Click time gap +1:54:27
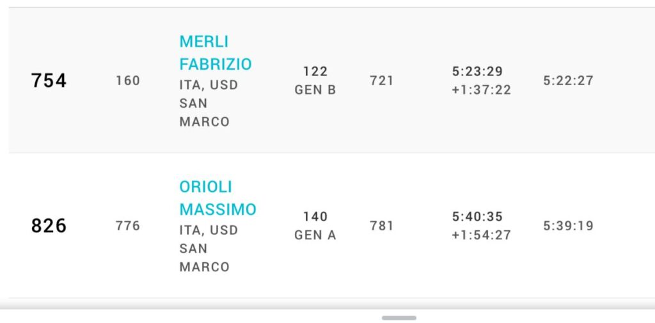 481,235
